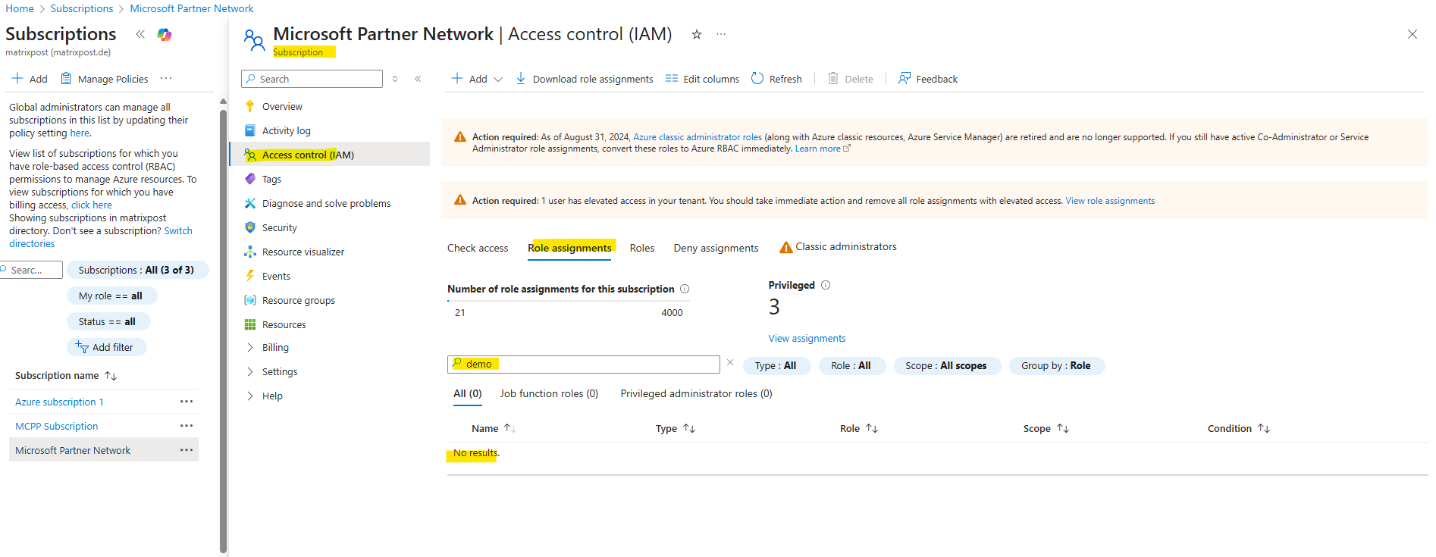Open the My role == all filter
1436x557 pixels.
pos(111,296)
